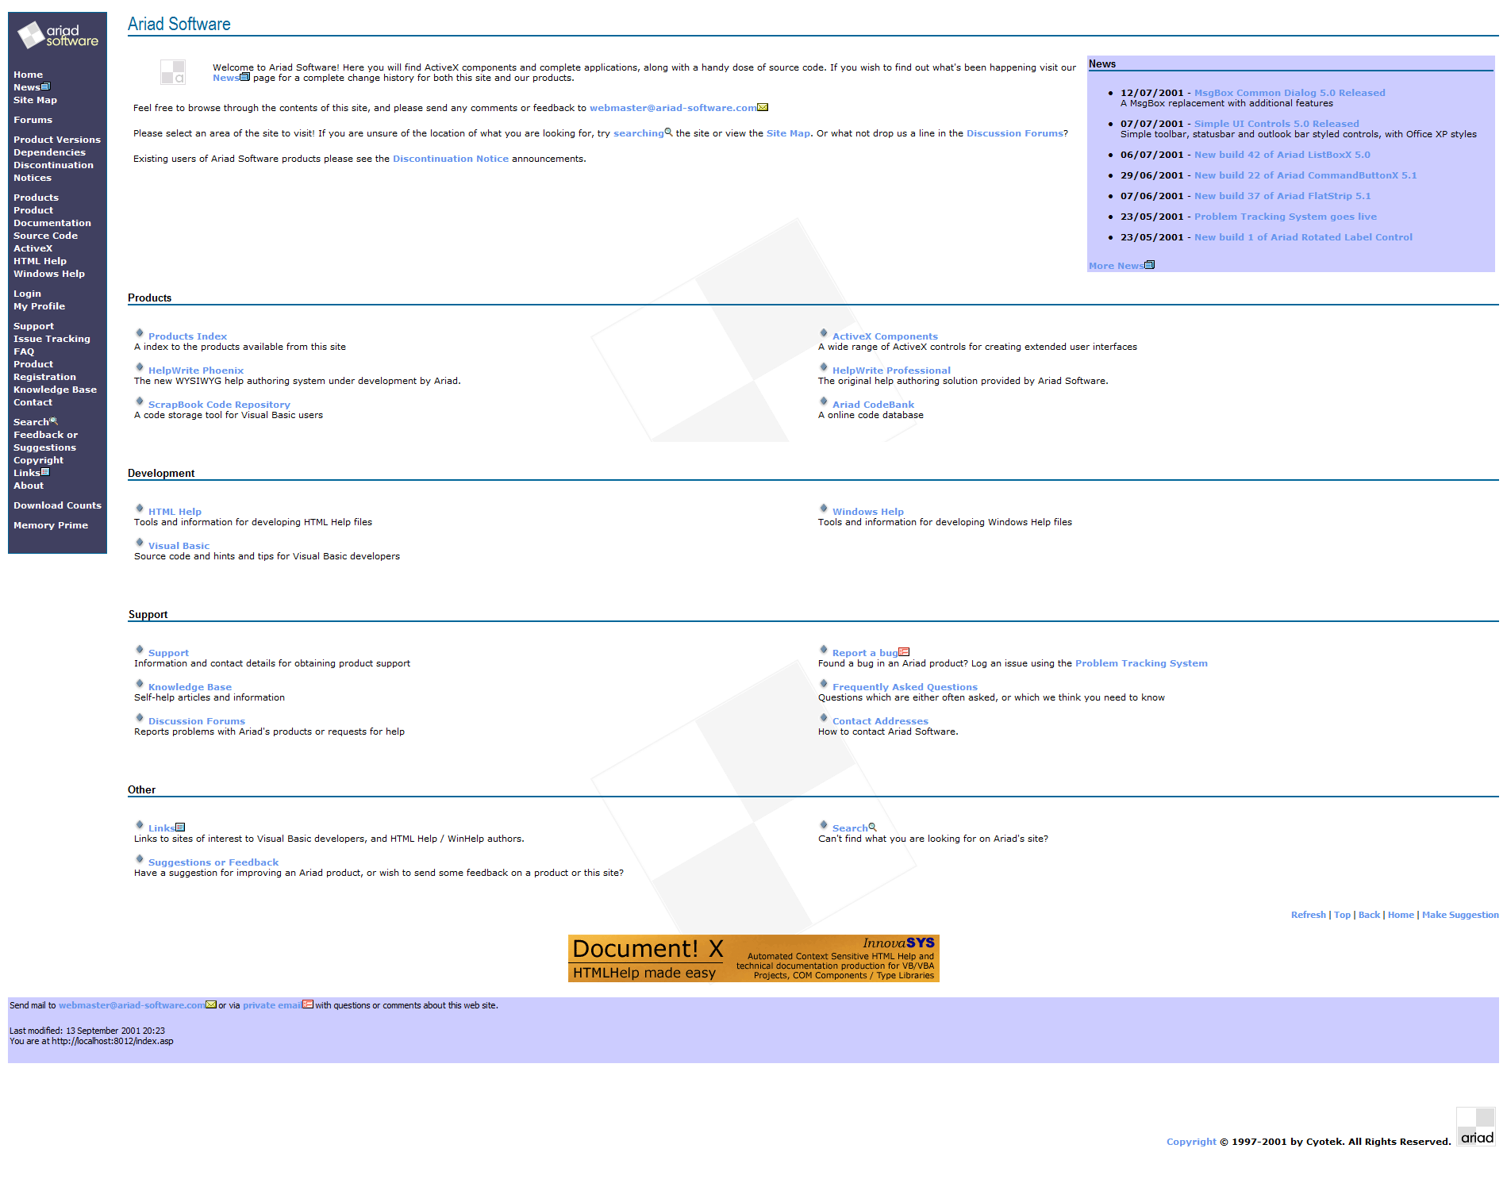Click the diamond icon beside HTML Help heading link
This screenshot has width=1507, height=1202.
click(x=140, y=509)
